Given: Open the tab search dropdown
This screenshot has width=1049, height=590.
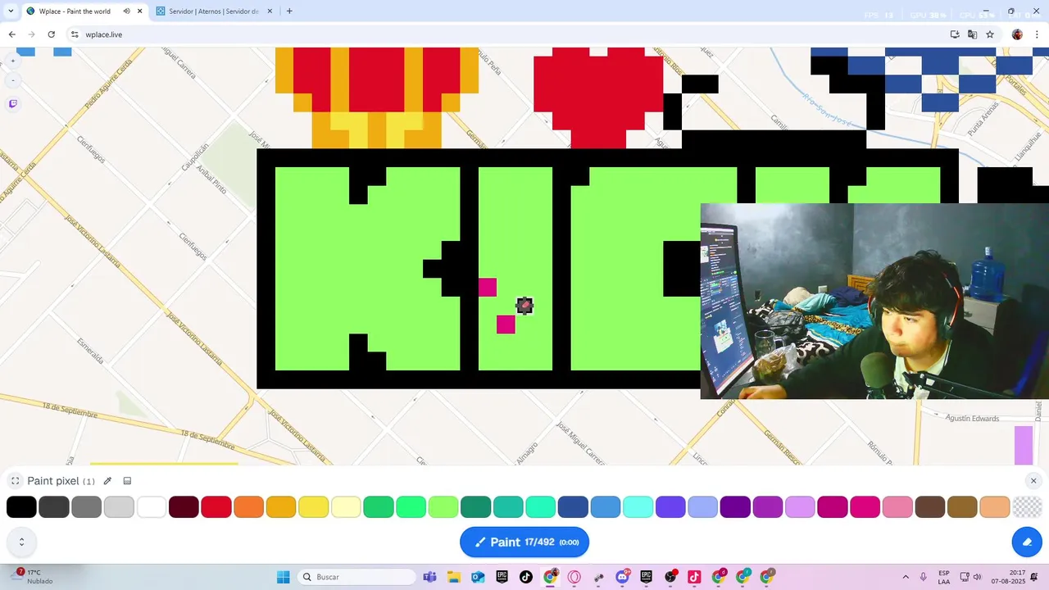Looking at the screenshot, I should [x=10, y=11].
